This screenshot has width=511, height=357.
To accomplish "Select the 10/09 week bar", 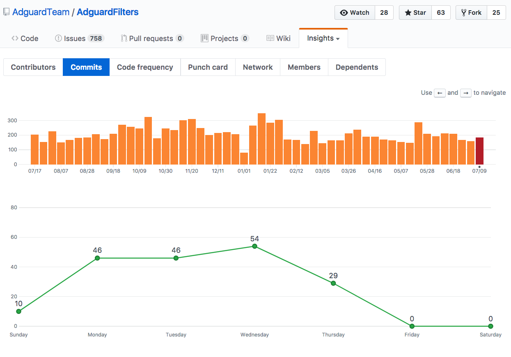I will (x=139, y=146).
